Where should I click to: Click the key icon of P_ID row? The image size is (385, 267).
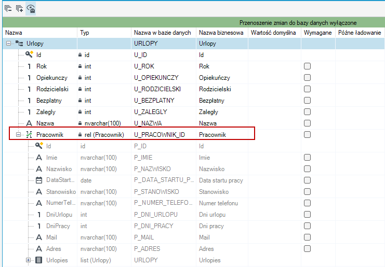[x=39, y=146]
